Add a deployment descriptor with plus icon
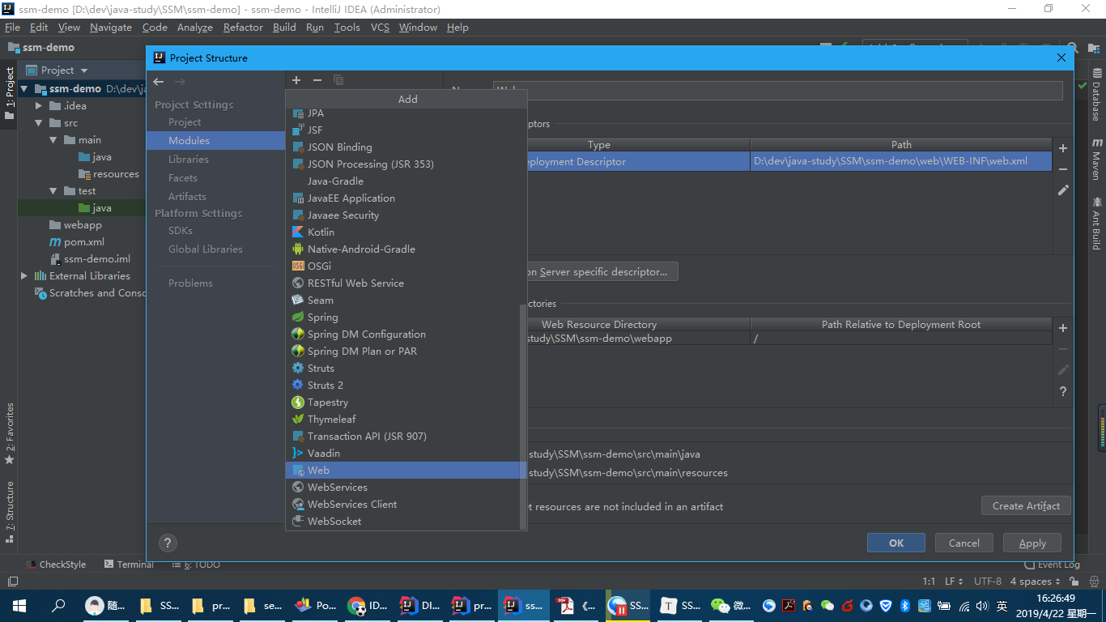 point(1063,148)
